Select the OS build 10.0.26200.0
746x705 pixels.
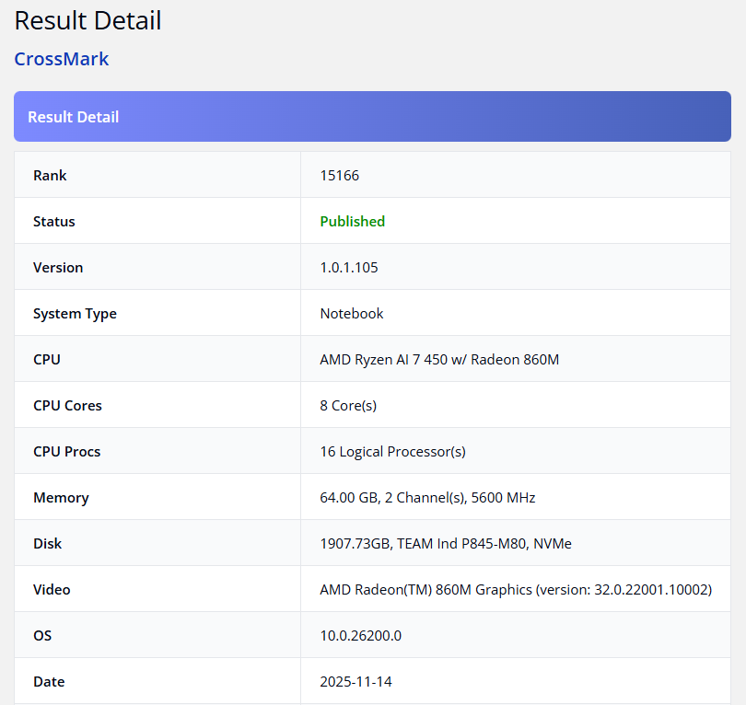(360, 635)
